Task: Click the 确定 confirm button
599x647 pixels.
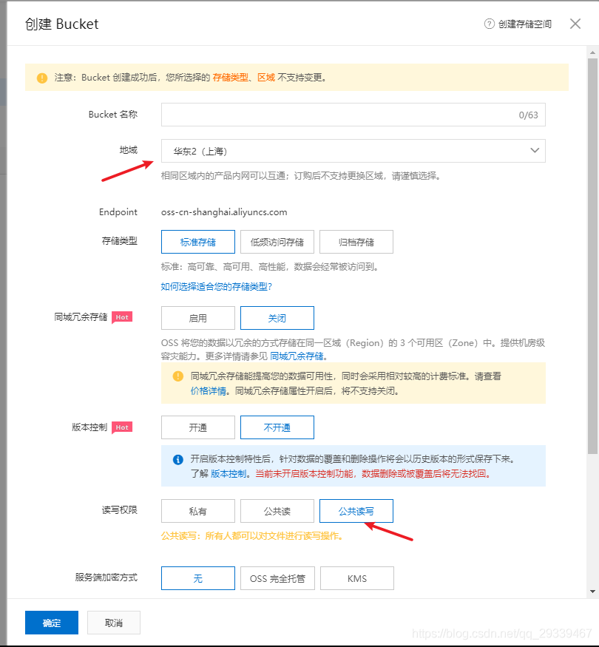Action: click(52, 623)
